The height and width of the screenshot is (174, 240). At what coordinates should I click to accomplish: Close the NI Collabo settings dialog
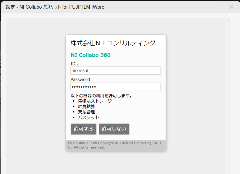231,7
